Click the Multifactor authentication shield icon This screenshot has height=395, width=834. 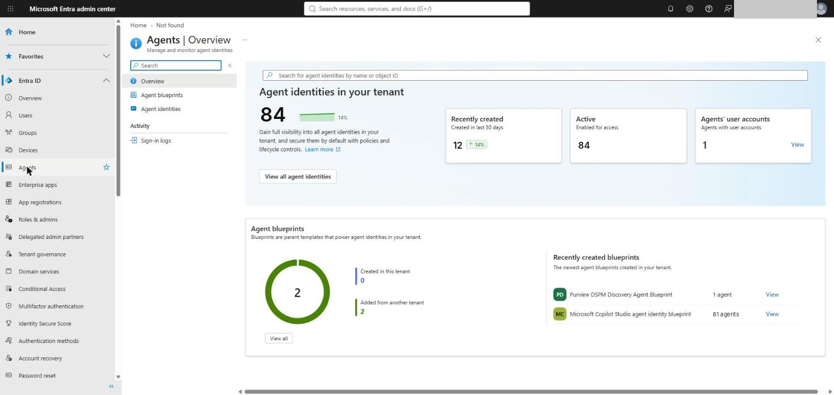[x=9, y=306]
